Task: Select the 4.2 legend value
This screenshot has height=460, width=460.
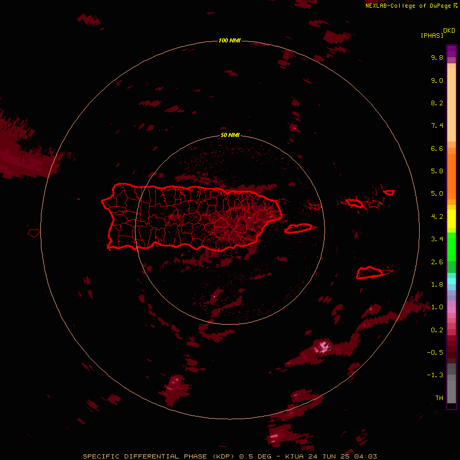Action: [437, 217]
